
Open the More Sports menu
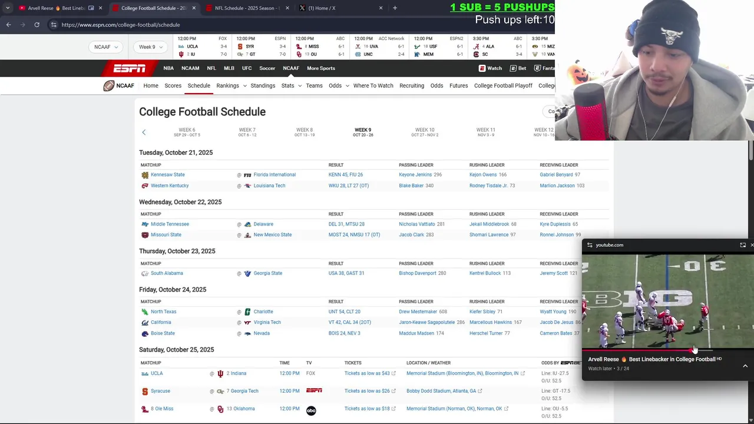tap(320, 68)
